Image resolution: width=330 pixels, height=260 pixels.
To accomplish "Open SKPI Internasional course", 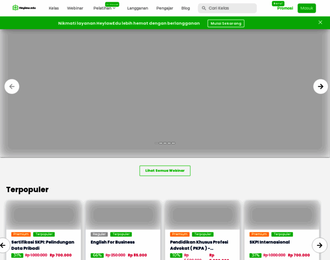I will pos(270,242).
